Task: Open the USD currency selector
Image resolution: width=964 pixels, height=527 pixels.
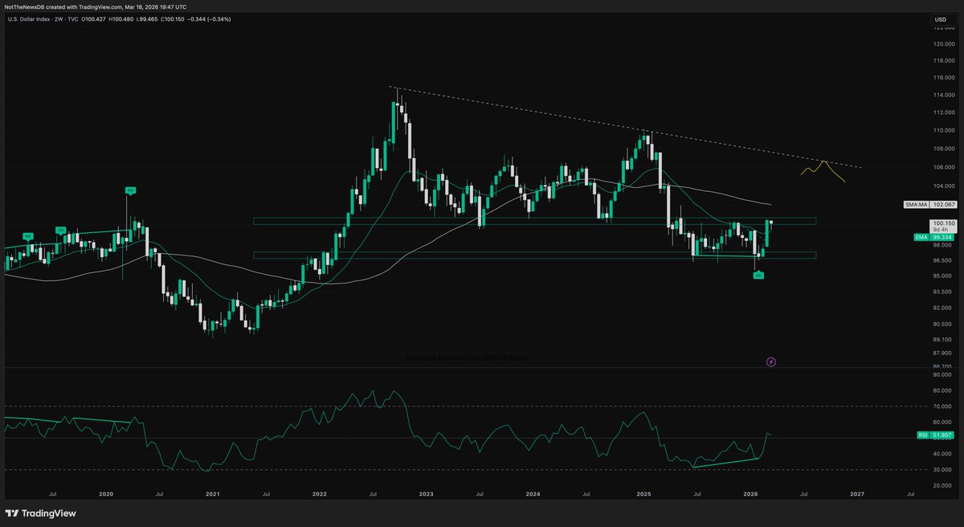Action: point(940,19)
